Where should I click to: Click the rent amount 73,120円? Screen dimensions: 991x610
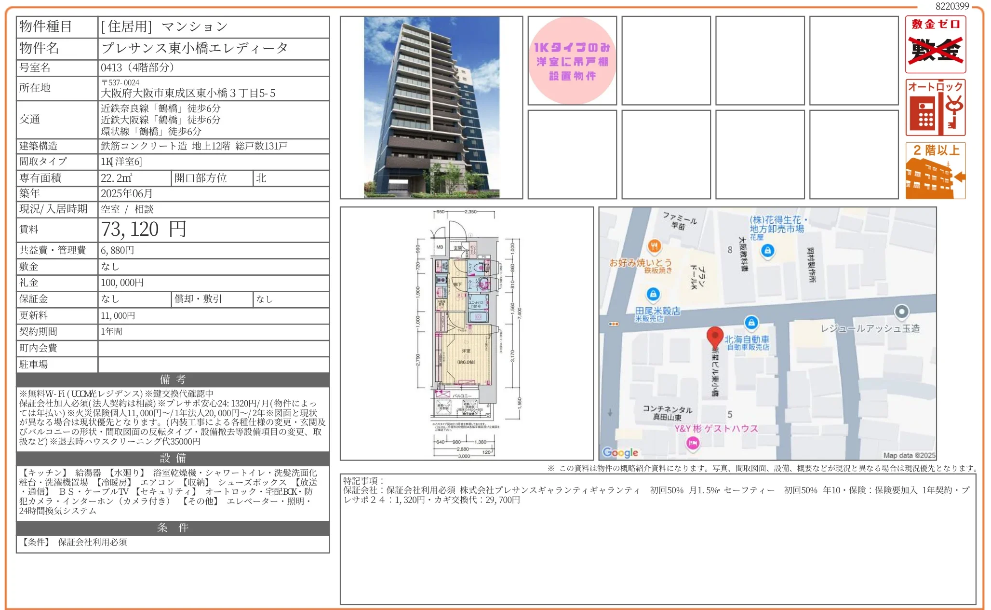(x=143, y=230)
